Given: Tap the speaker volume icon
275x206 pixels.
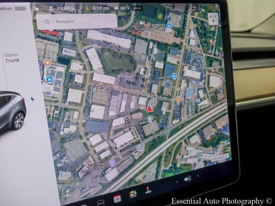Looking at the screenshot, I should (187, 179).
